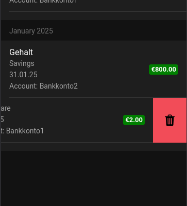187x206 pixels.
Task: Click the gray footer strip under swiped entry
Action: pos(94,147)
